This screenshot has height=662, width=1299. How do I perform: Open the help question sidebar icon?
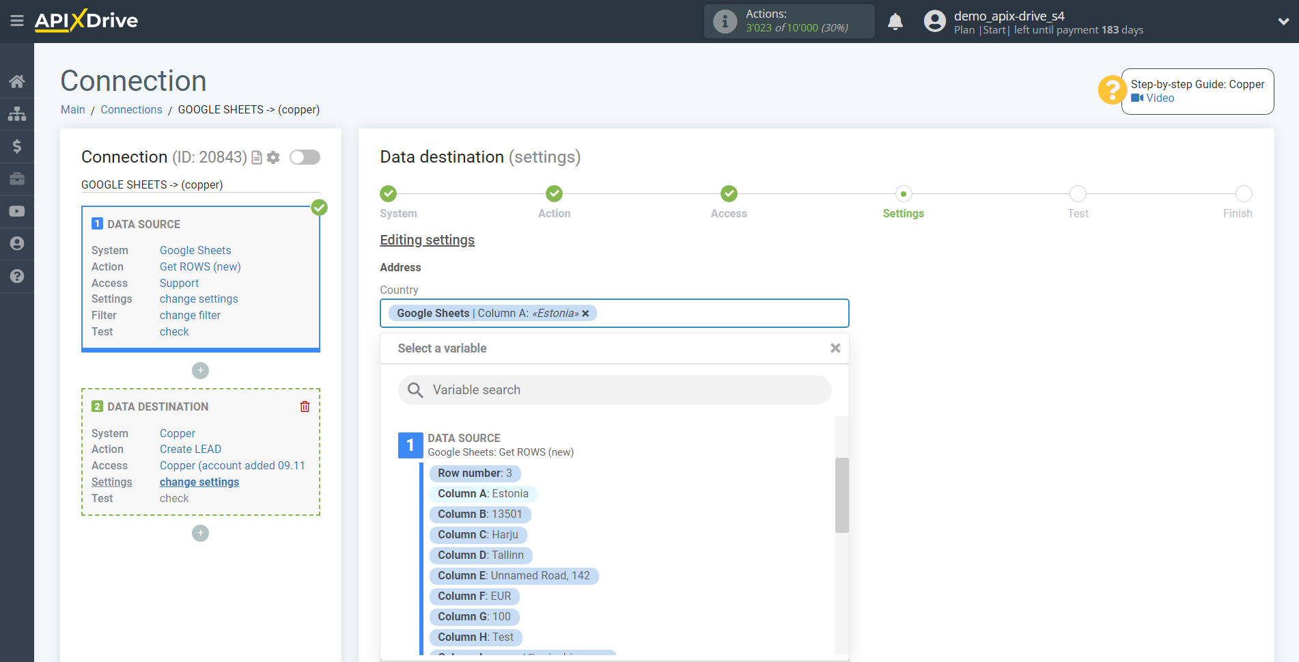tap(17, 276)
